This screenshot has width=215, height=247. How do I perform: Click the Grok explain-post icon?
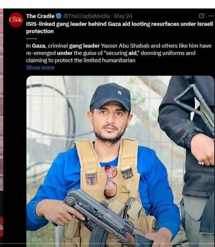tap(201, 16)
